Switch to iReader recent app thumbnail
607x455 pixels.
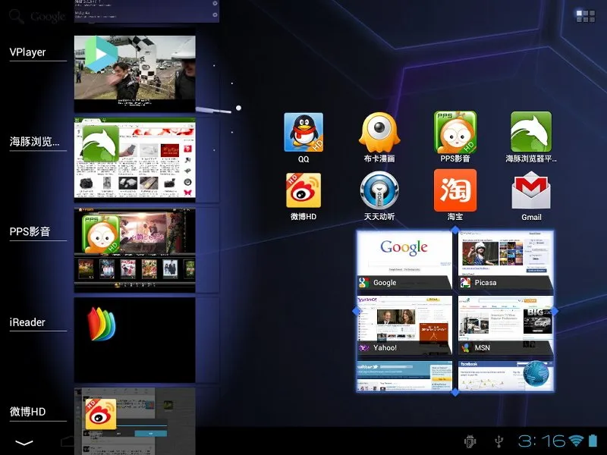pos(135,340)
